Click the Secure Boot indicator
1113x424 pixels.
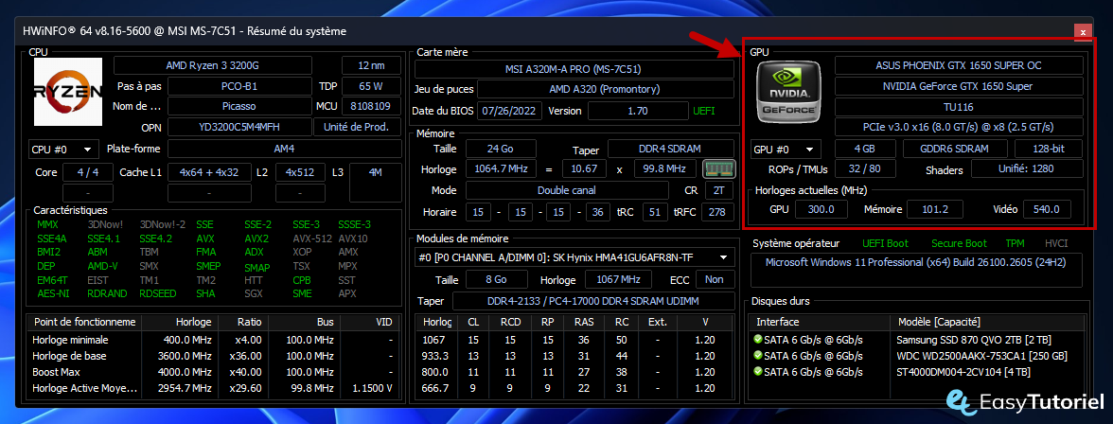coord(959,243)
